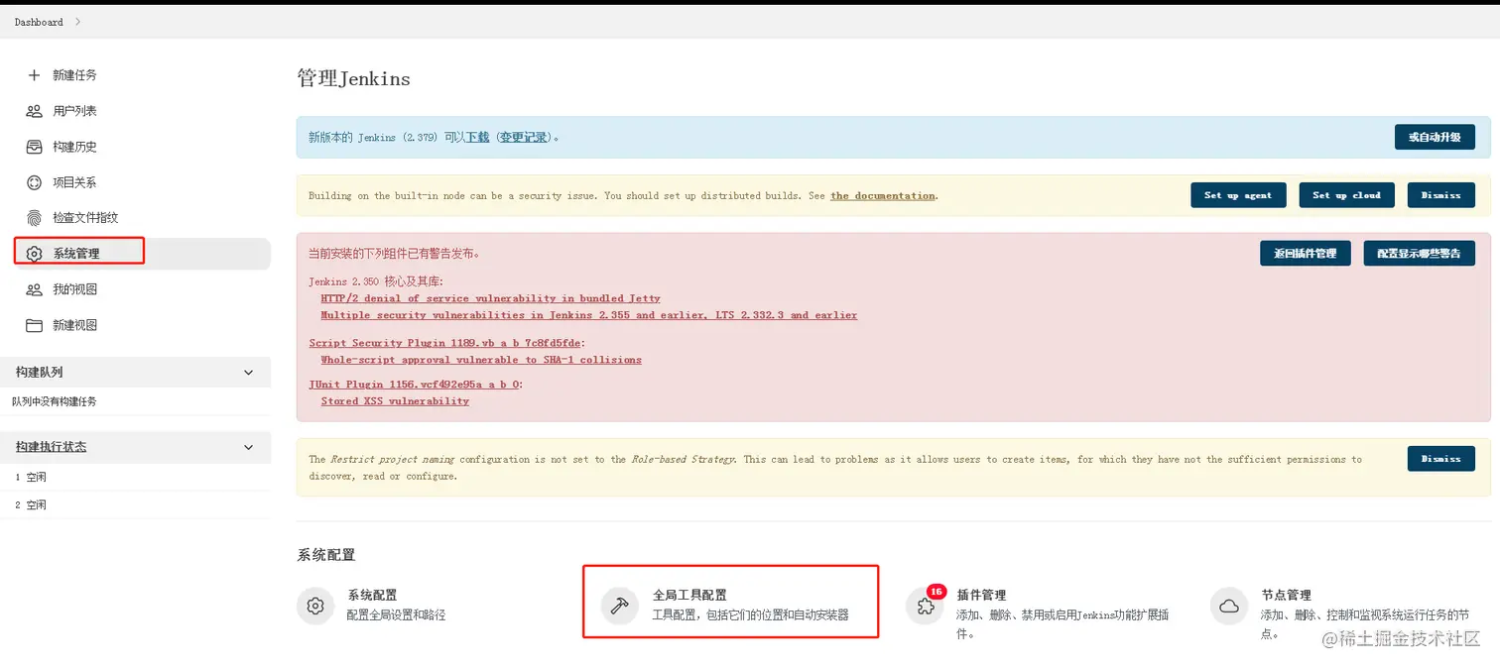Click the folder icon beside 新建视图
The width and height of the screenshot is (1500, 668).
(x=34, y=325)
